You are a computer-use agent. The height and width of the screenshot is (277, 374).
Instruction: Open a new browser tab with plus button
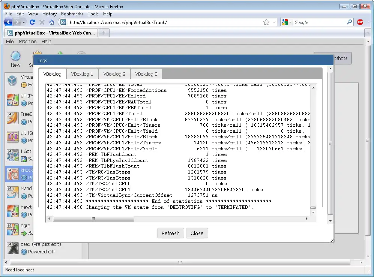pos(104,33)
